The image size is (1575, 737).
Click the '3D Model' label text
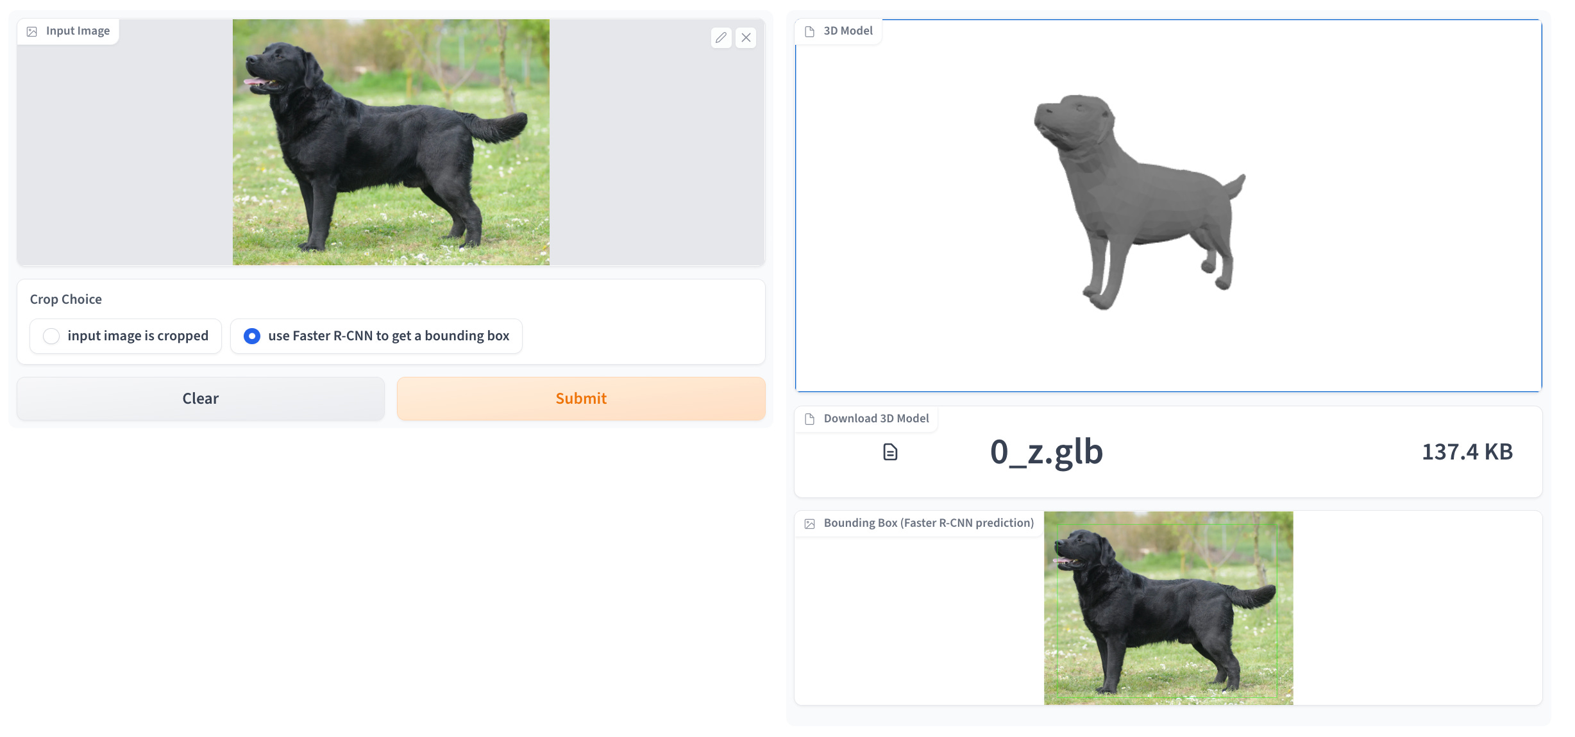point(848,31)
